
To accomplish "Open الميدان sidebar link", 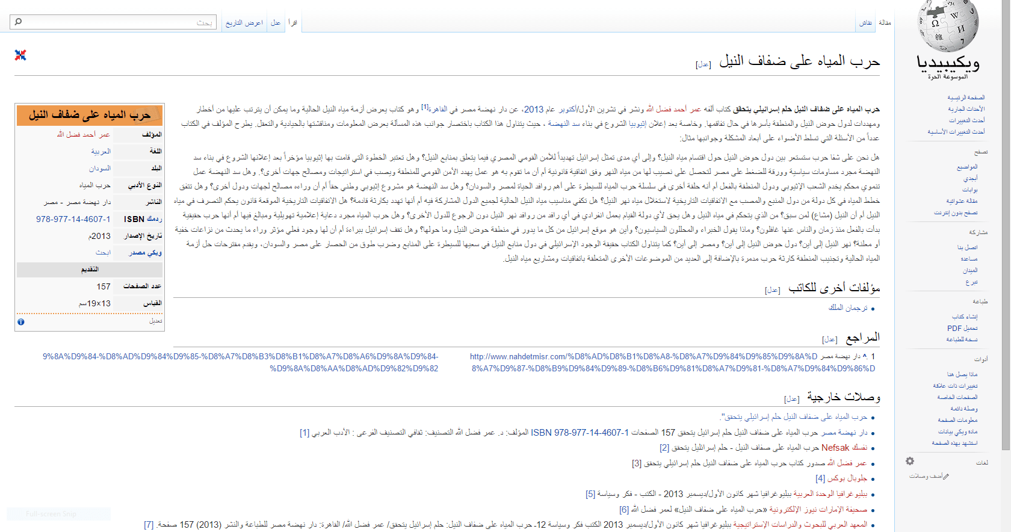I will click(x=970, y=270).
